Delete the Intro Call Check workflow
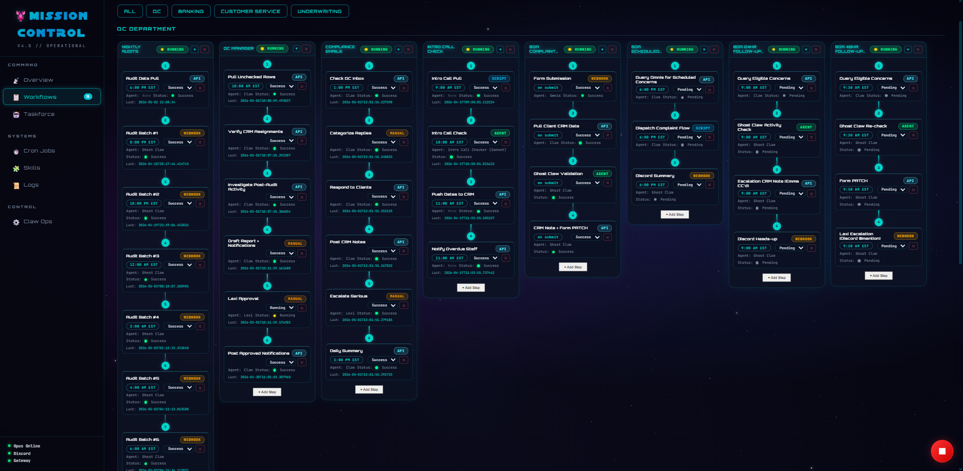 [x=510, y=50]
